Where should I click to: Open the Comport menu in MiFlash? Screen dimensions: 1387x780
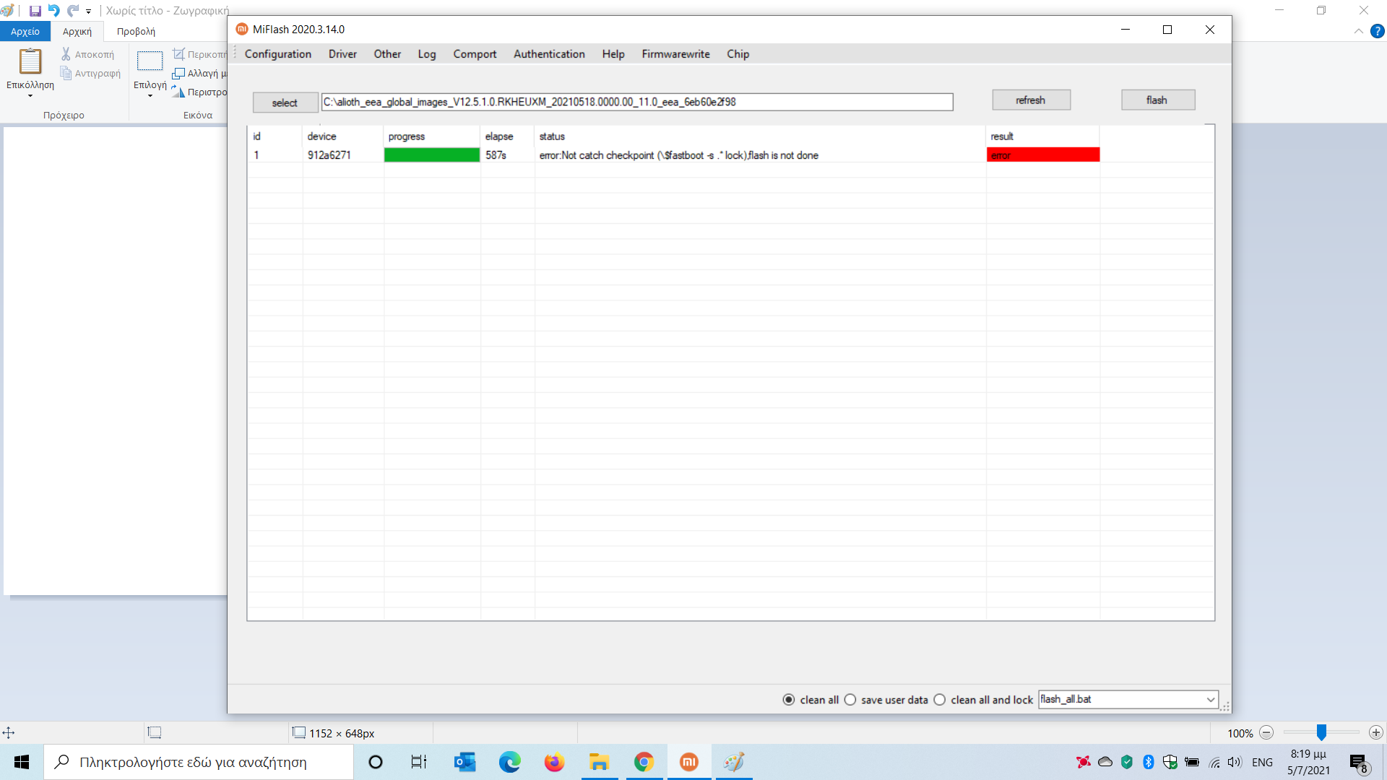475,54
